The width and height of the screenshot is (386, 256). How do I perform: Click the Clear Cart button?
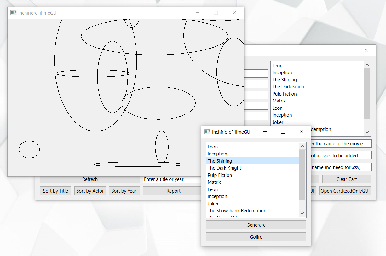click(346, 179)
